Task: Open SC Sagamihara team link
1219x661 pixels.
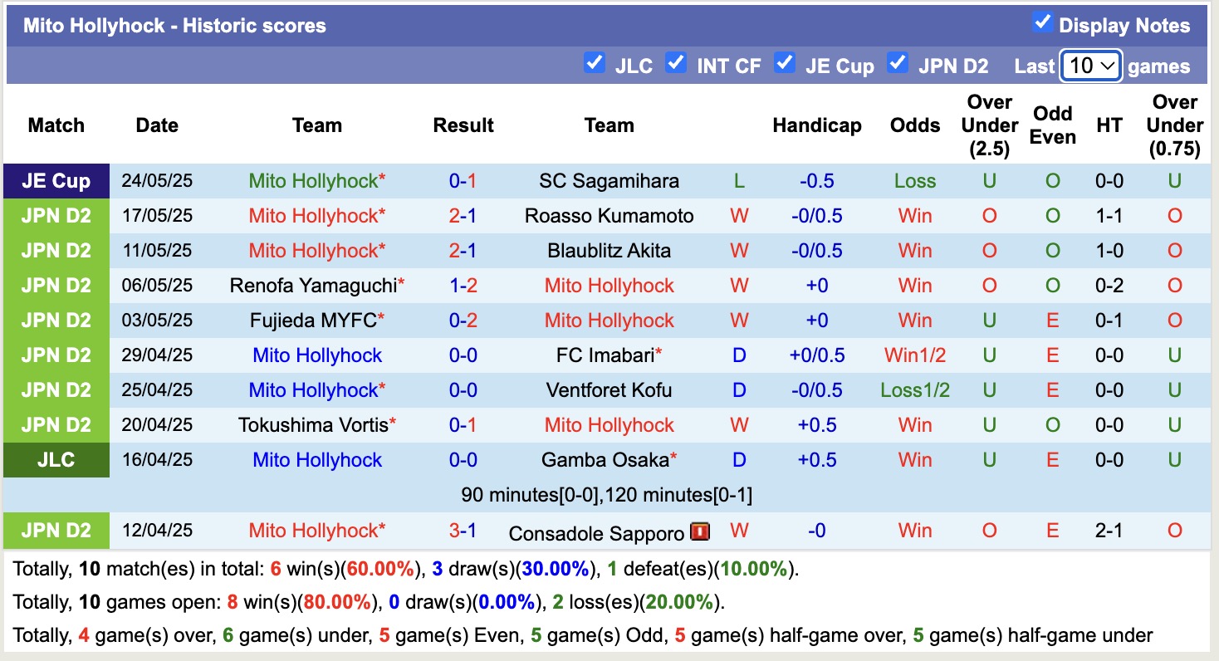Action: (609, 181)
